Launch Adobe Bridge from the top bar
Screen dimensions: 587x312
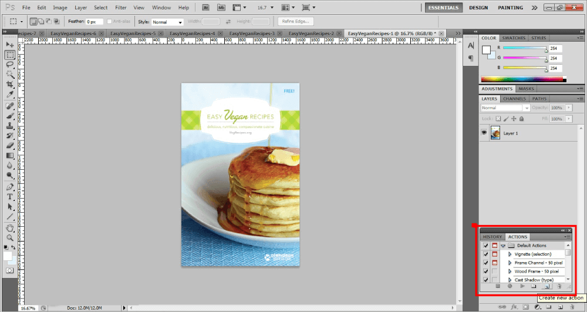(x=205, y=8)
